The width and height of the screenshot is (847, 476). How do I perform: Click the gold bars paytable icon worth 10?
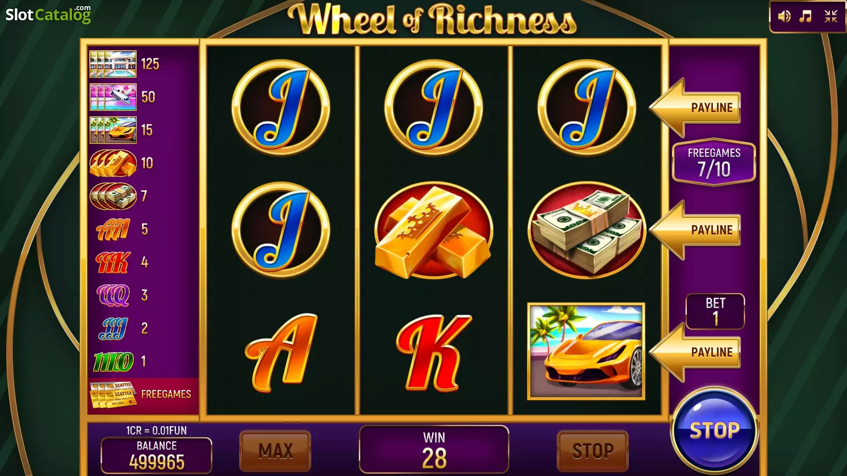pos(113,163)
